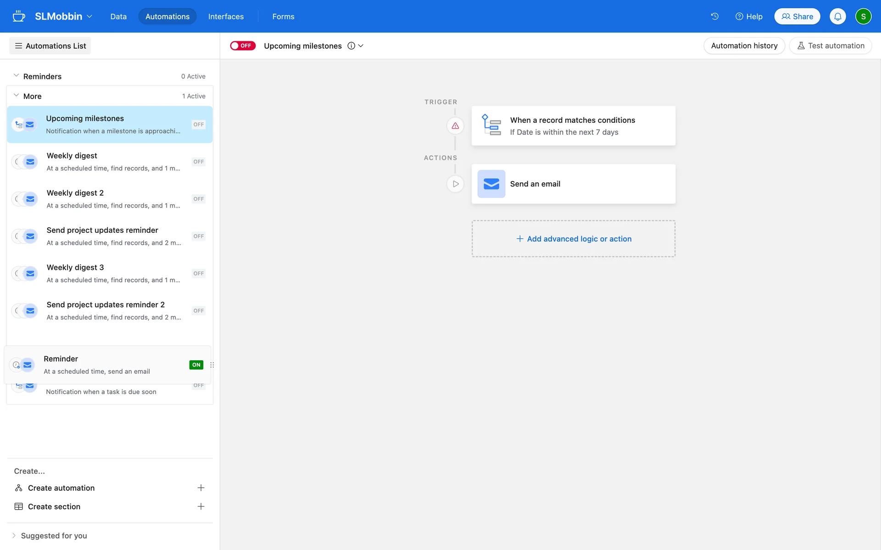
Task: Click the Send an email envelope icon
Action: [491, 184]
